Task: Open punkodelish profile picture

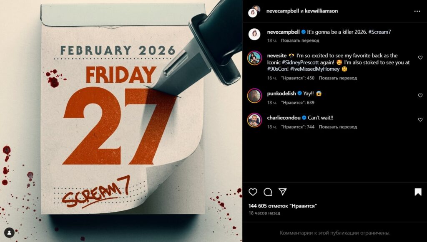Action: 254,96
